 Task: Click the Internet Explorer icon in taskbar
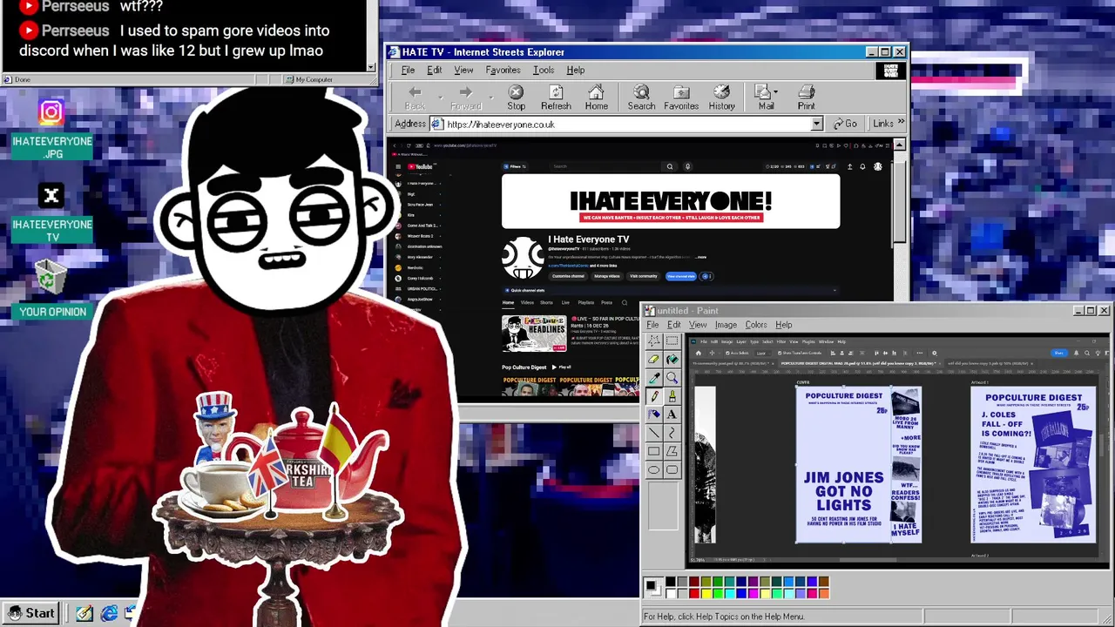[109, 614]
